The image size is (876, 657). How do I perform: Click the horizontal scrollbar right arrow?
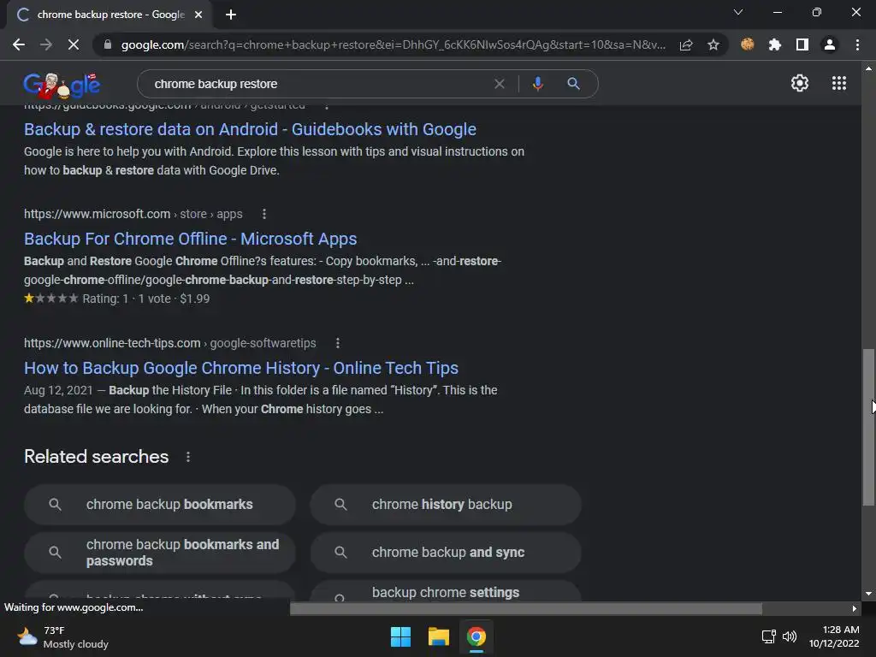tap(855, 608)
